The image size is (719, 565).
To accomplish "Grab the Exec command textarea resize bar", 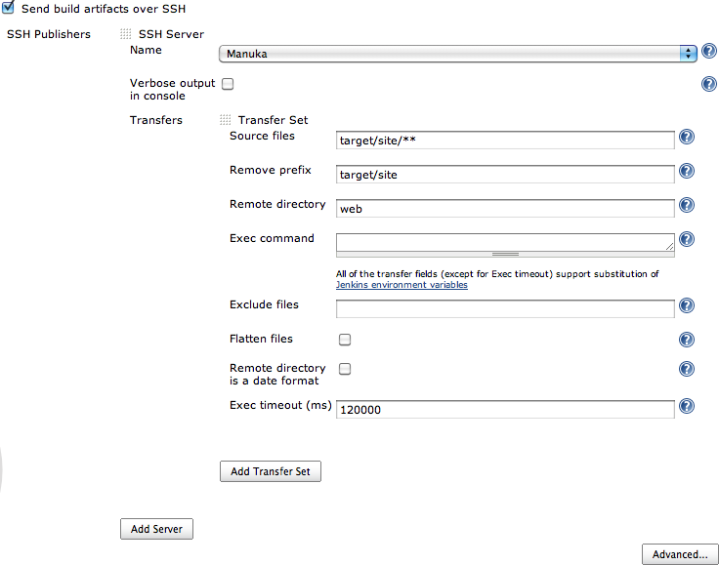I will [505, 254].
